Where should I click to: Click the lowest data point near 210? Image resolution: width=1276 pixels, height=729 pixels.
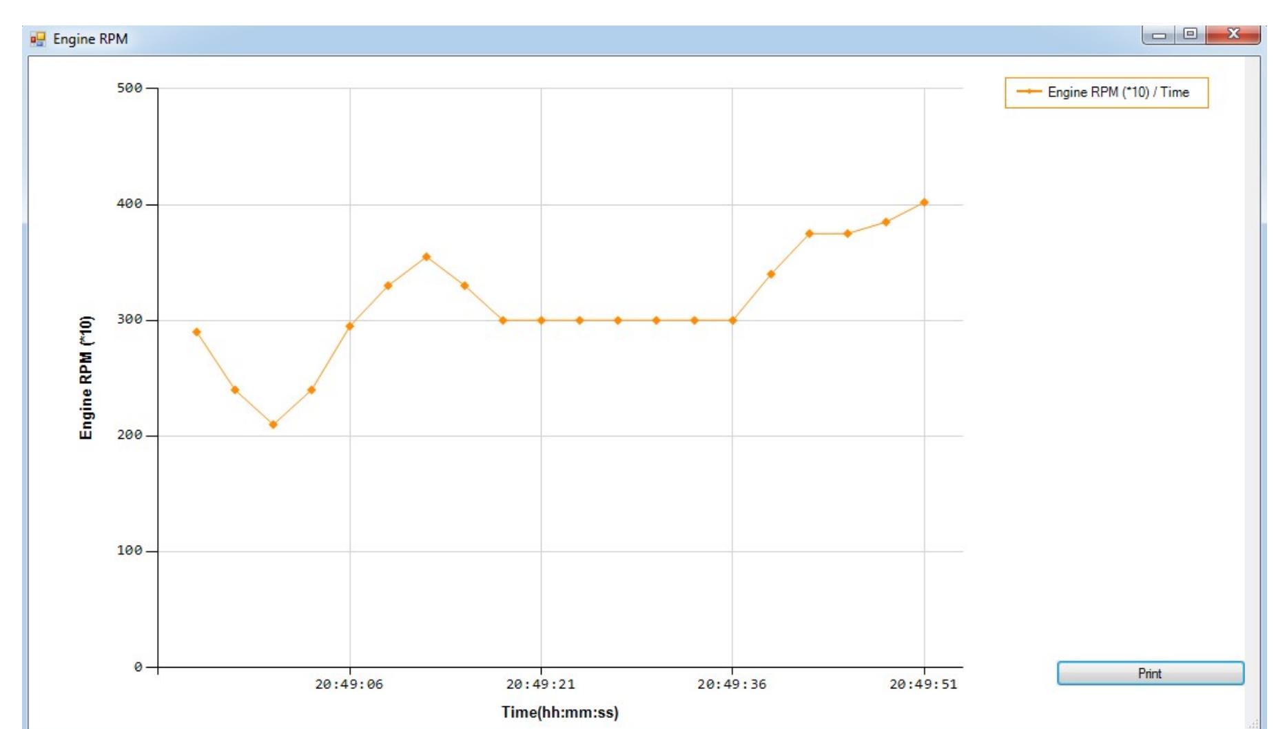[273, 424]
